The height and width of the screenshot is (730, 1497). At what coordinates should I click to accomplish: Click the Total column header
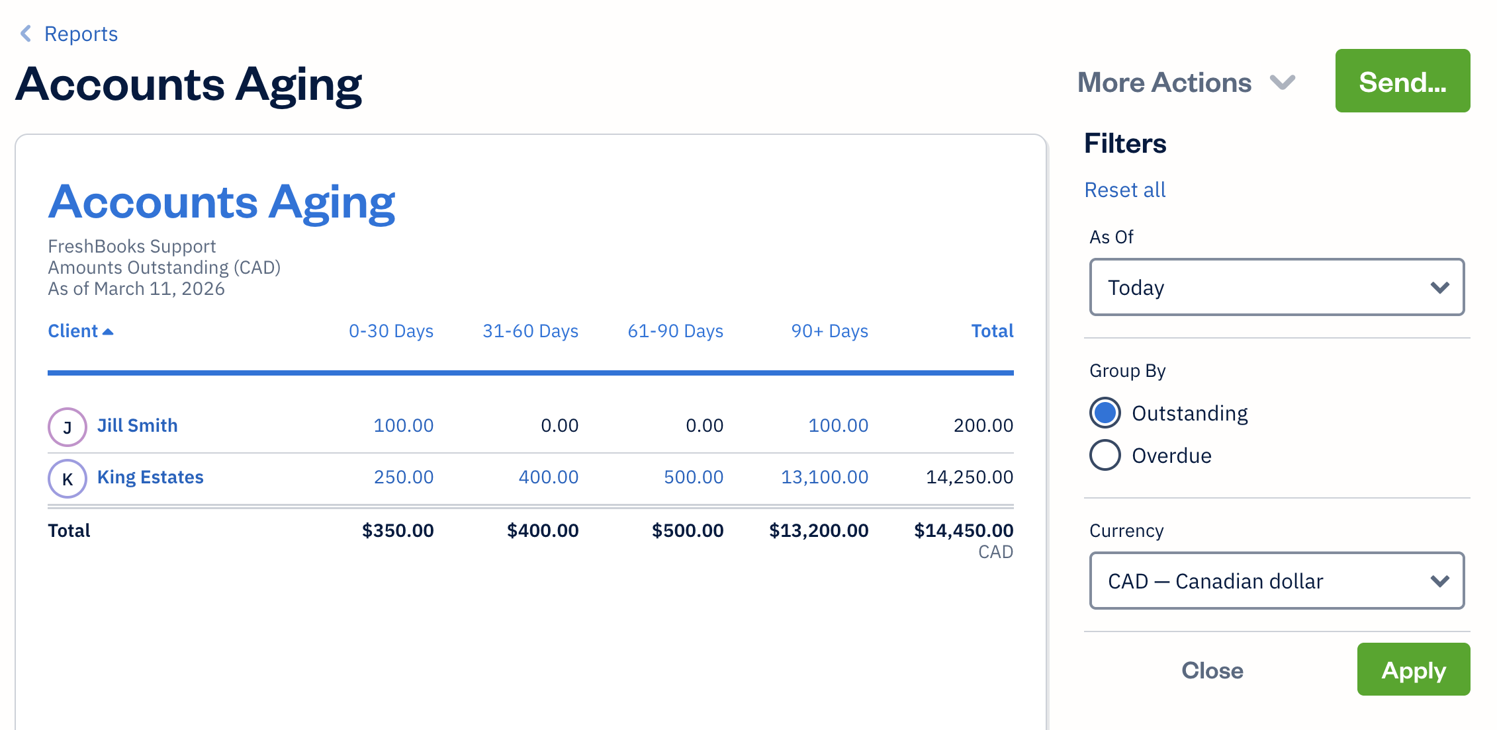pos(992,331)
